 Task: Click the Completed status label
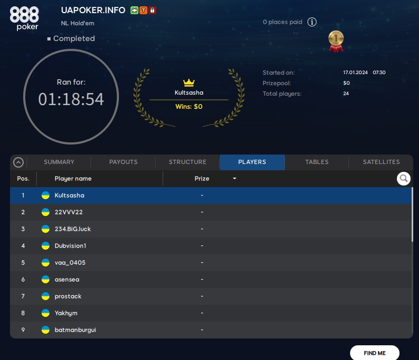click(74, 38)
